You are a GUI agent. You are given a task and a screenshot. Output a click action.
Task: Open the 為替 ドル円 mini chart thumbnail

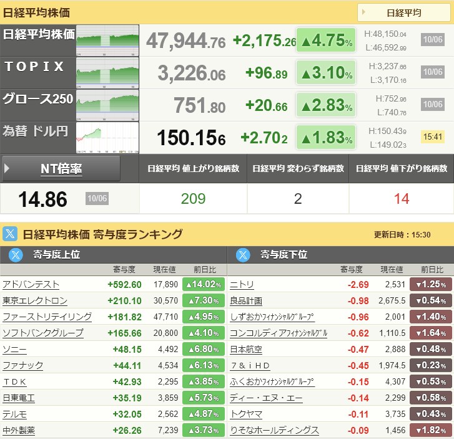107,137
